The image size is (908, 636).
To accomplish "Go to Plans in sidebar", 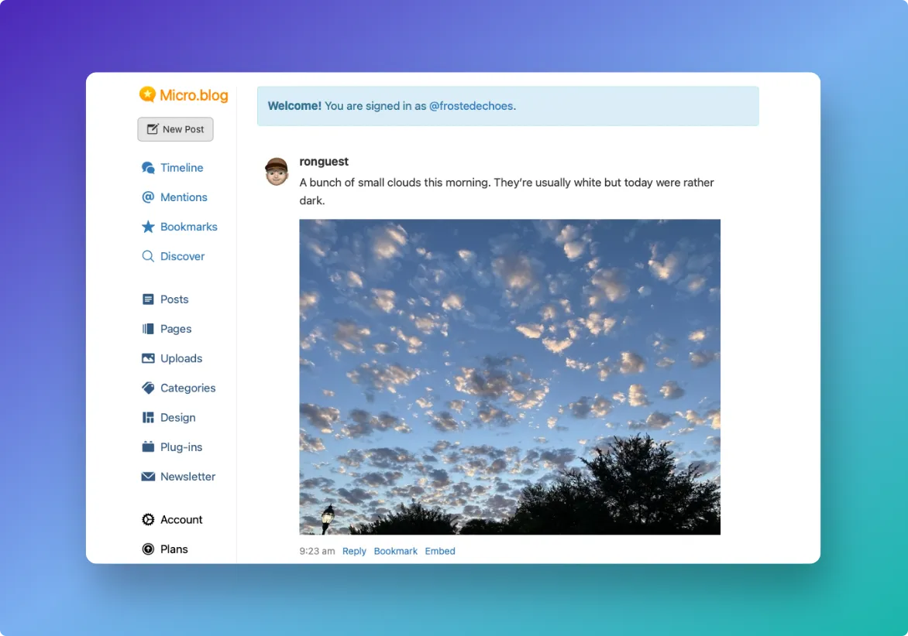I will click(174, 549).
